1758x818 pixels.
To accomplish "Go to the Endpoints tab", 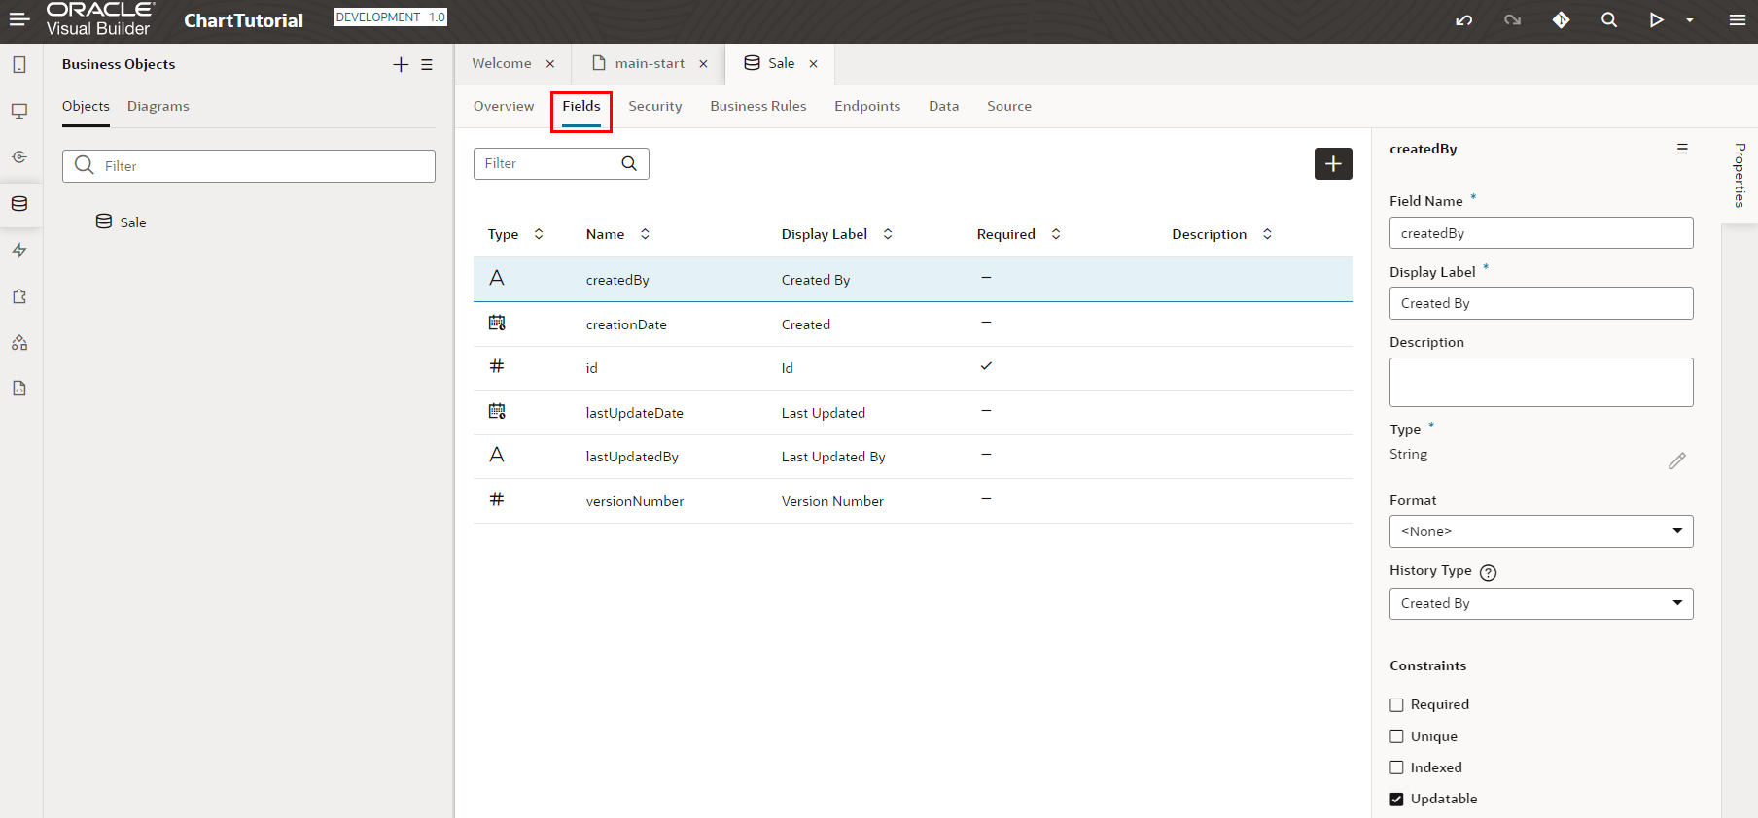I will point(866,106).
